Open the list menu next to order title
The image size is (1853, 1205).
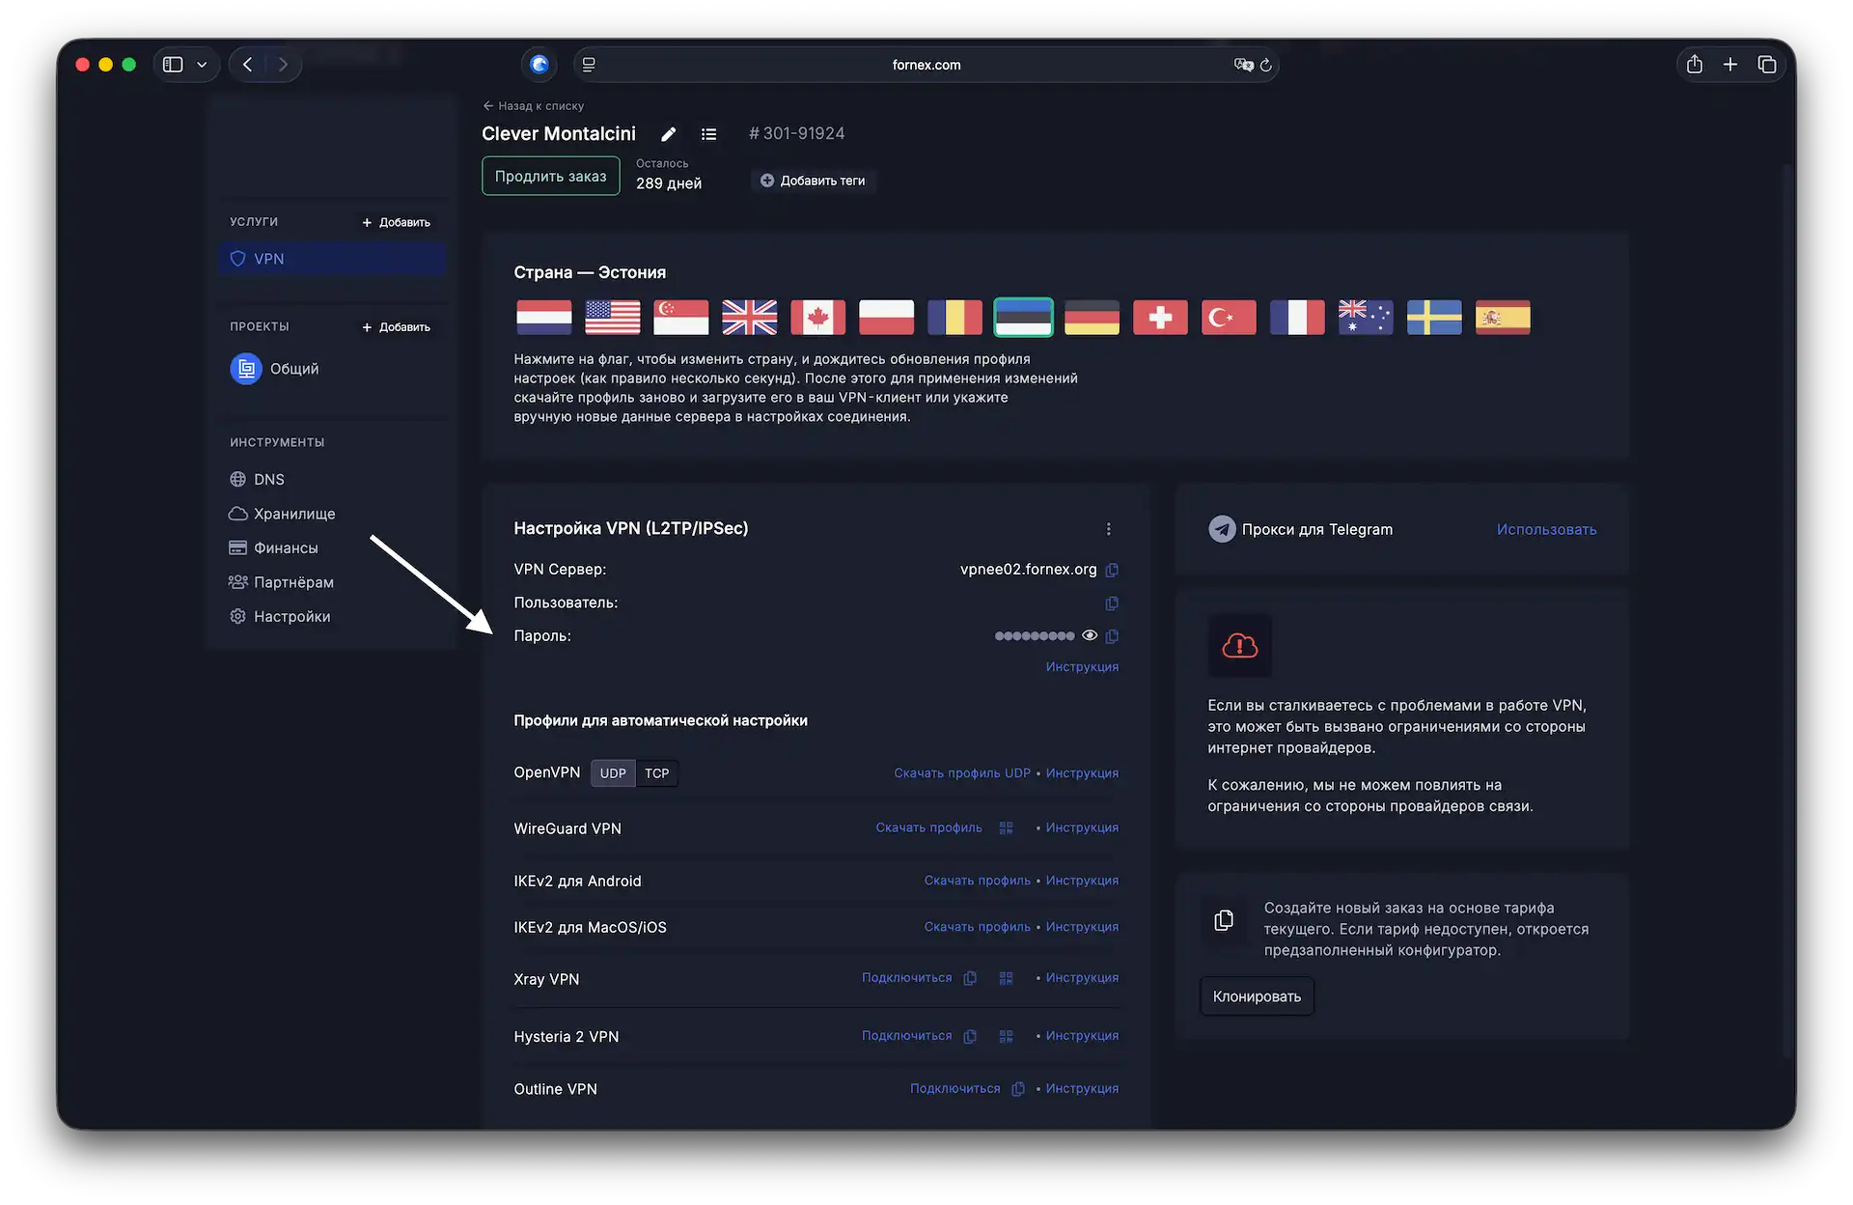coord(709,134)
